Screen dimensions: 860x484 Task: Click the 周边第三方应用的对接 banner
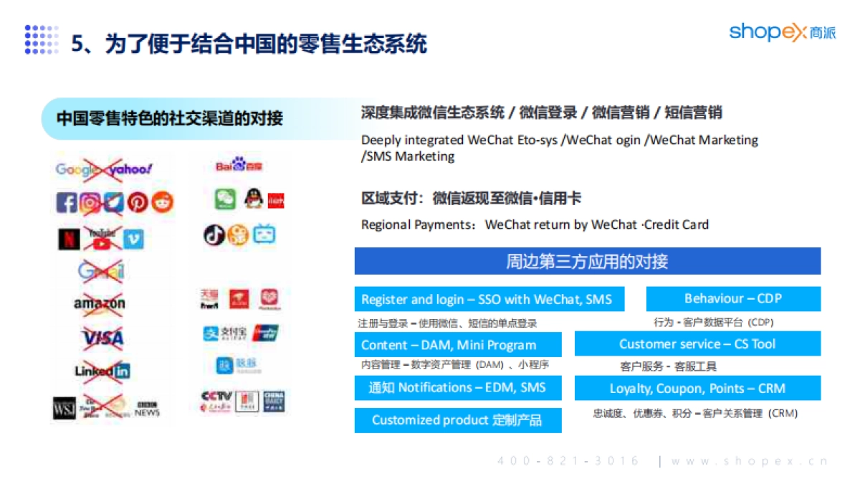pos(588,261)
